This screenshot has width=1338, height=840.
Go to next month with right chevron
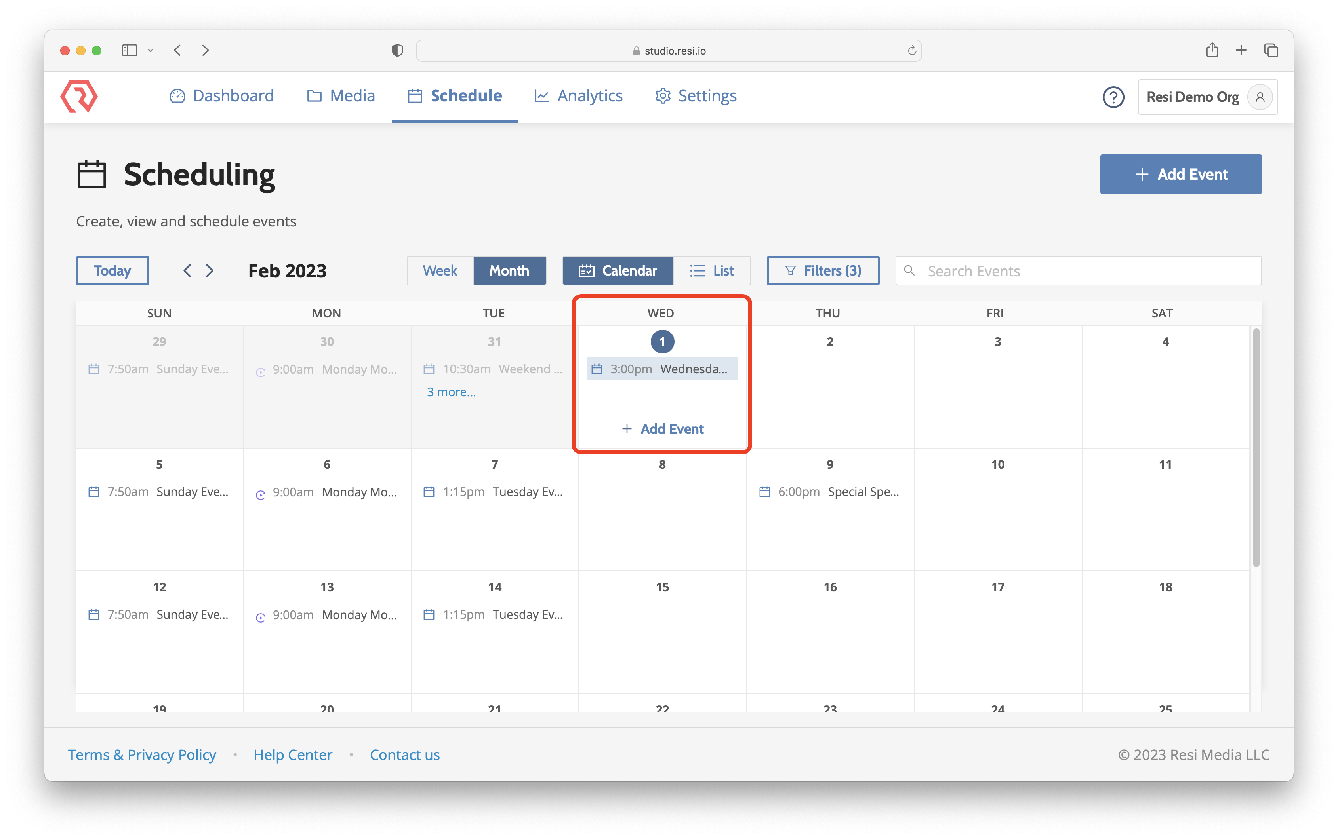coord(210,270)
